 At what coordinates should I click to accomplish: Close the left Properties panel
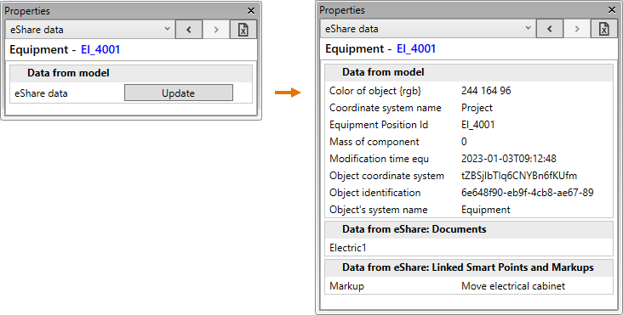[x=251, y=11]
